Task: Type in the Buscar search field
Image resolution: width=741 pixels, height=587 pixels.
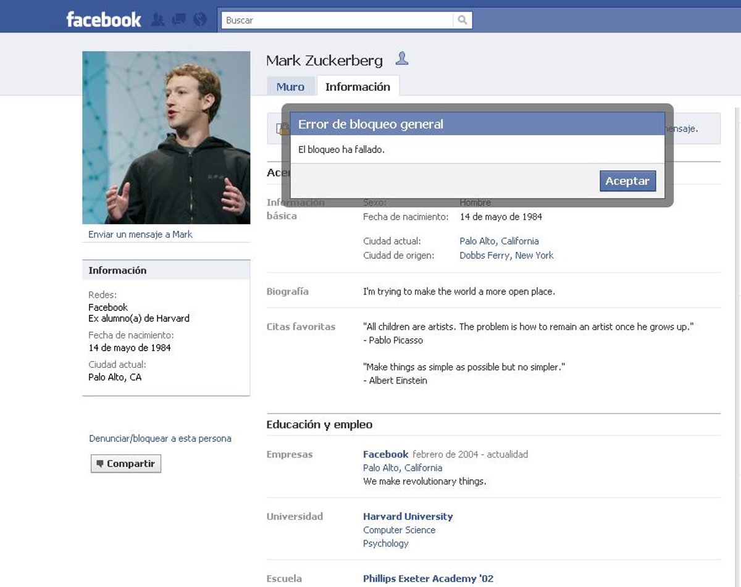Action: pos(337,20)
